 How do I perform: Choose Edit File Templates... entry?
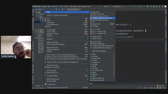tap(102, 51)
